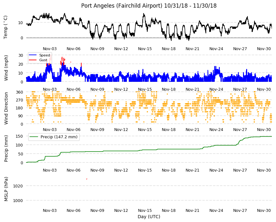Click the red Gust legend line swatch

pos(33,60)
